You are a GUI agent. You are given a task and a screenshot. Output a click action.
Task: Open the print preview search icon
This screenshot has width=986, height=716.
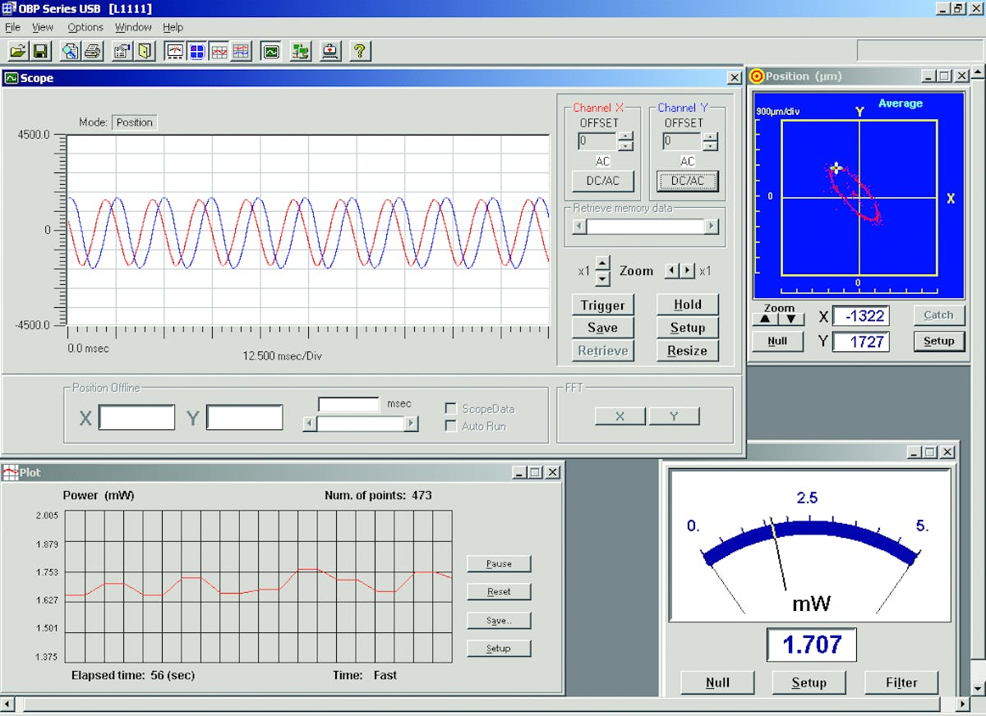click(x=70, y=51)
